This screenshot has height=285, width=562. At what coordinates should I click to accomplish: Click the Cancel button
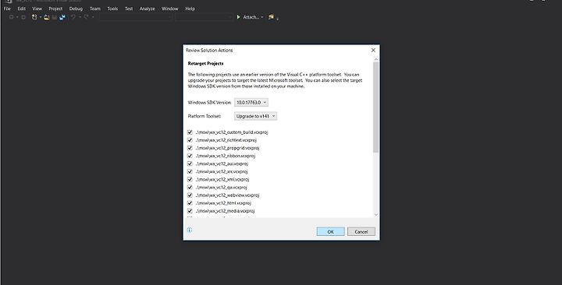(x=361, y=231)
